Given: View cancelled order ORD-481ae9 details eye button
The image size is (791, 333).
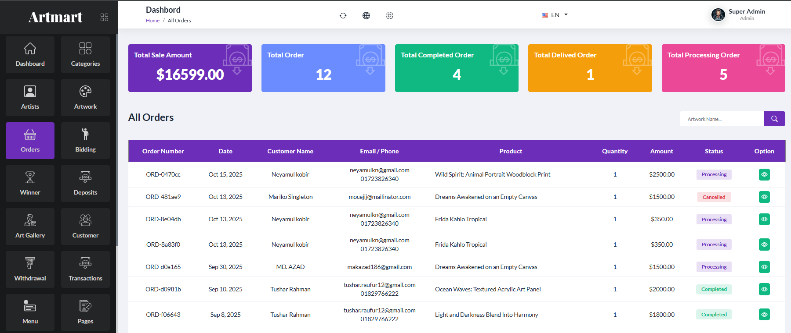Looking at the screenshot, I should (x=764, y=197).
